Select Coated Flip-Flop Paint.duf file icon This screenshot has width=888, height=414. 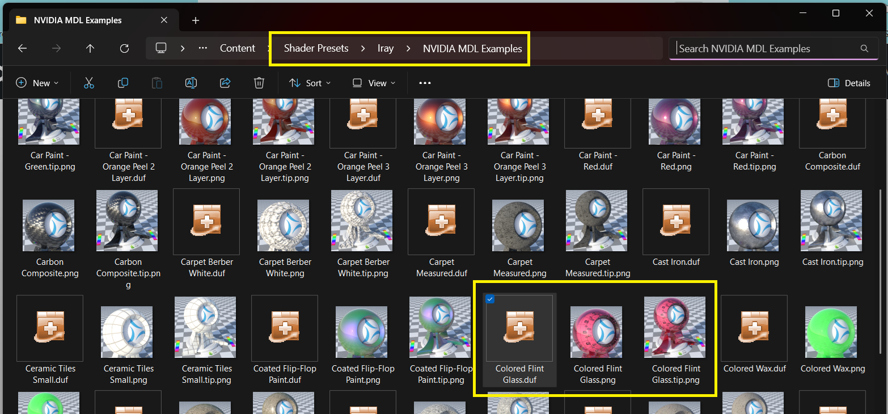click(285, 328)
